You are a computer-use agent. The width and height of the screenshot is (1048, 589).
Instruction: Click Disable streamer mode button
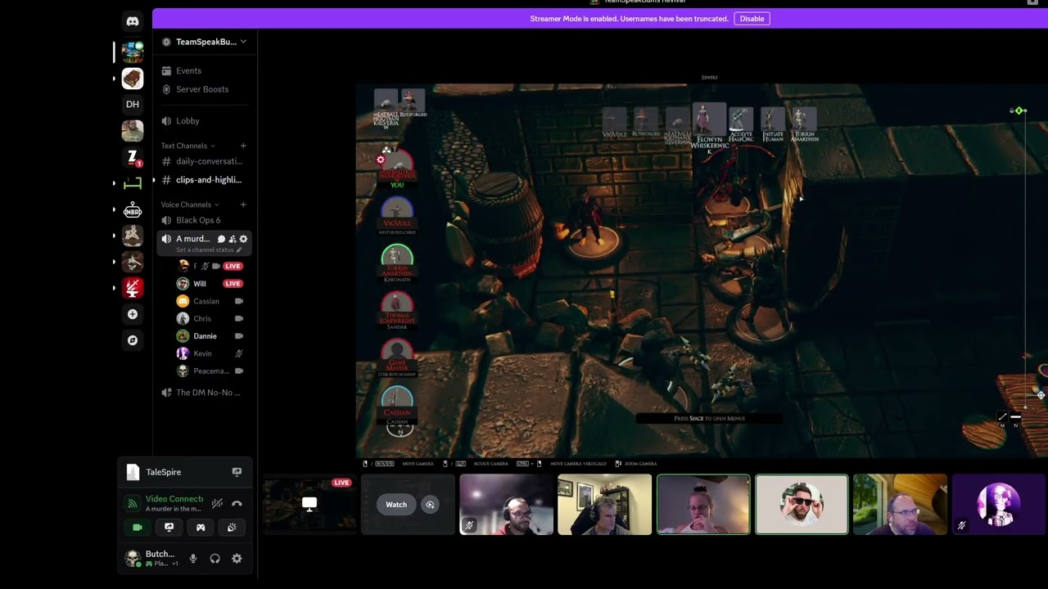[752, 19]
